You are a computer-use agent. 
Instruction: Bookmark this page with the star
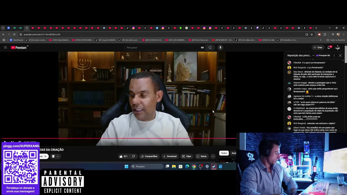point(312,34)
